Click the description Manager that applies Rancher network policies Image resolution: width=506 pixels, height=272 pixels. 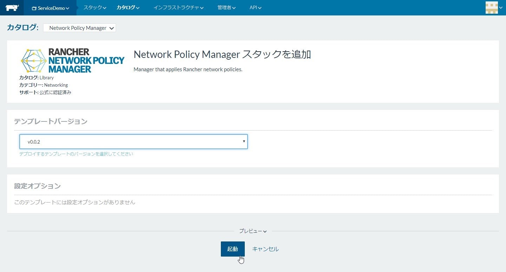coord(188,69)
